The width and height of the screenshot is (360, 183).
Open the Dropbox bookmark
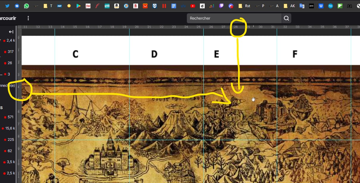pyautogui.click(x=321, y=6)
